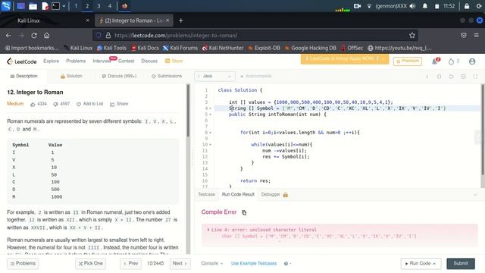The image size is (485, 273).
Task: Open the Contest navigation item
Action: click(127, 61)
